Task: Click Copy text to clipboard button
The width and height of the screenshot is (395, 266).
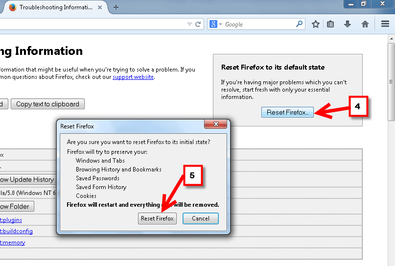Action: click(47, 104)
